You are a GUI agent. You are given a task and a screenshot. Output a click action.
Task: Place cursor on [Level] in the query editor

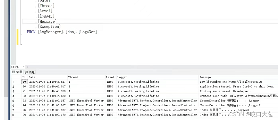(x=45, y=11)
